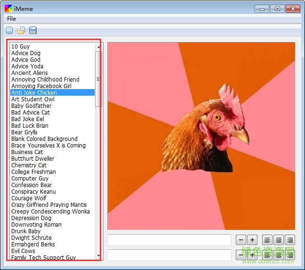Pick the Courage Wolf meme template
The height and width of the screenshot is (270, 305).
pyautogui.click(x=29, y=198)
